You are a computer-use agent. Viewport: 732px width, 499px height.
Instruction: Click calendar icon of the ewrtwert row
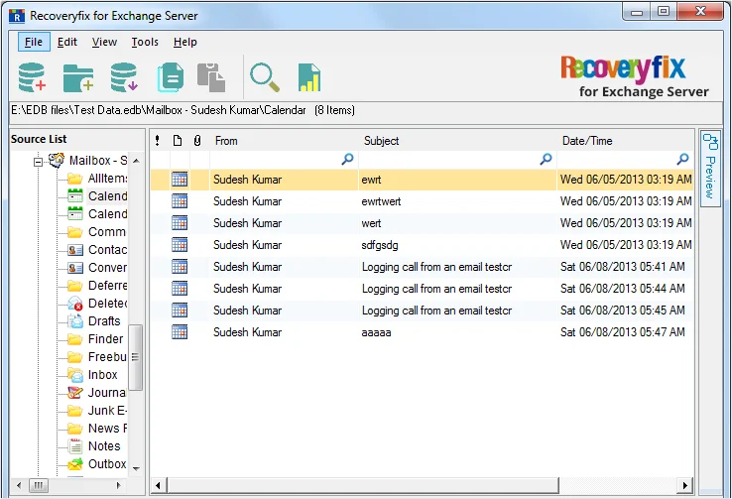click(x=180, y=201)
